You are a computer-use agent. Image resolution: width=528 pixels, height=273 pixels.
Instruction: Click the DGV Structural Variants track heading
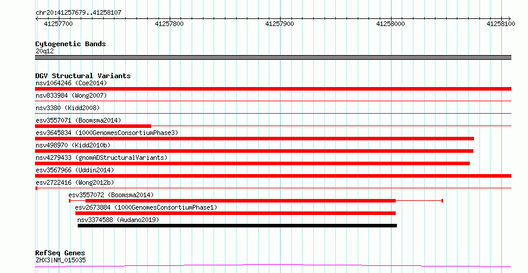point(83,76)
